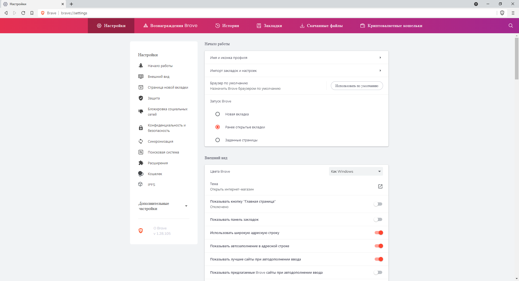Open Brave Shields lion icon in address bar

tap(502, 13)
